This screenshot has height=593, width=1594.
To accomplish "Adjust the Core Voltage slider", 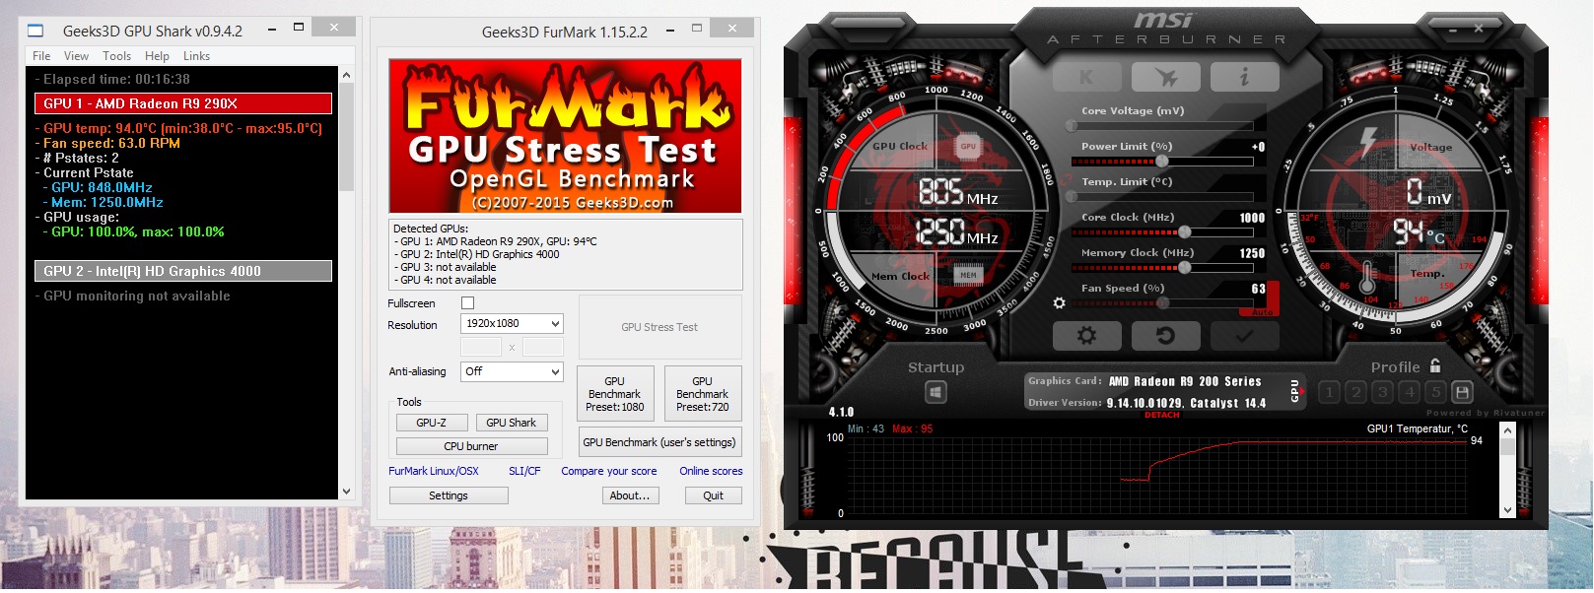I will point(1161,126).
